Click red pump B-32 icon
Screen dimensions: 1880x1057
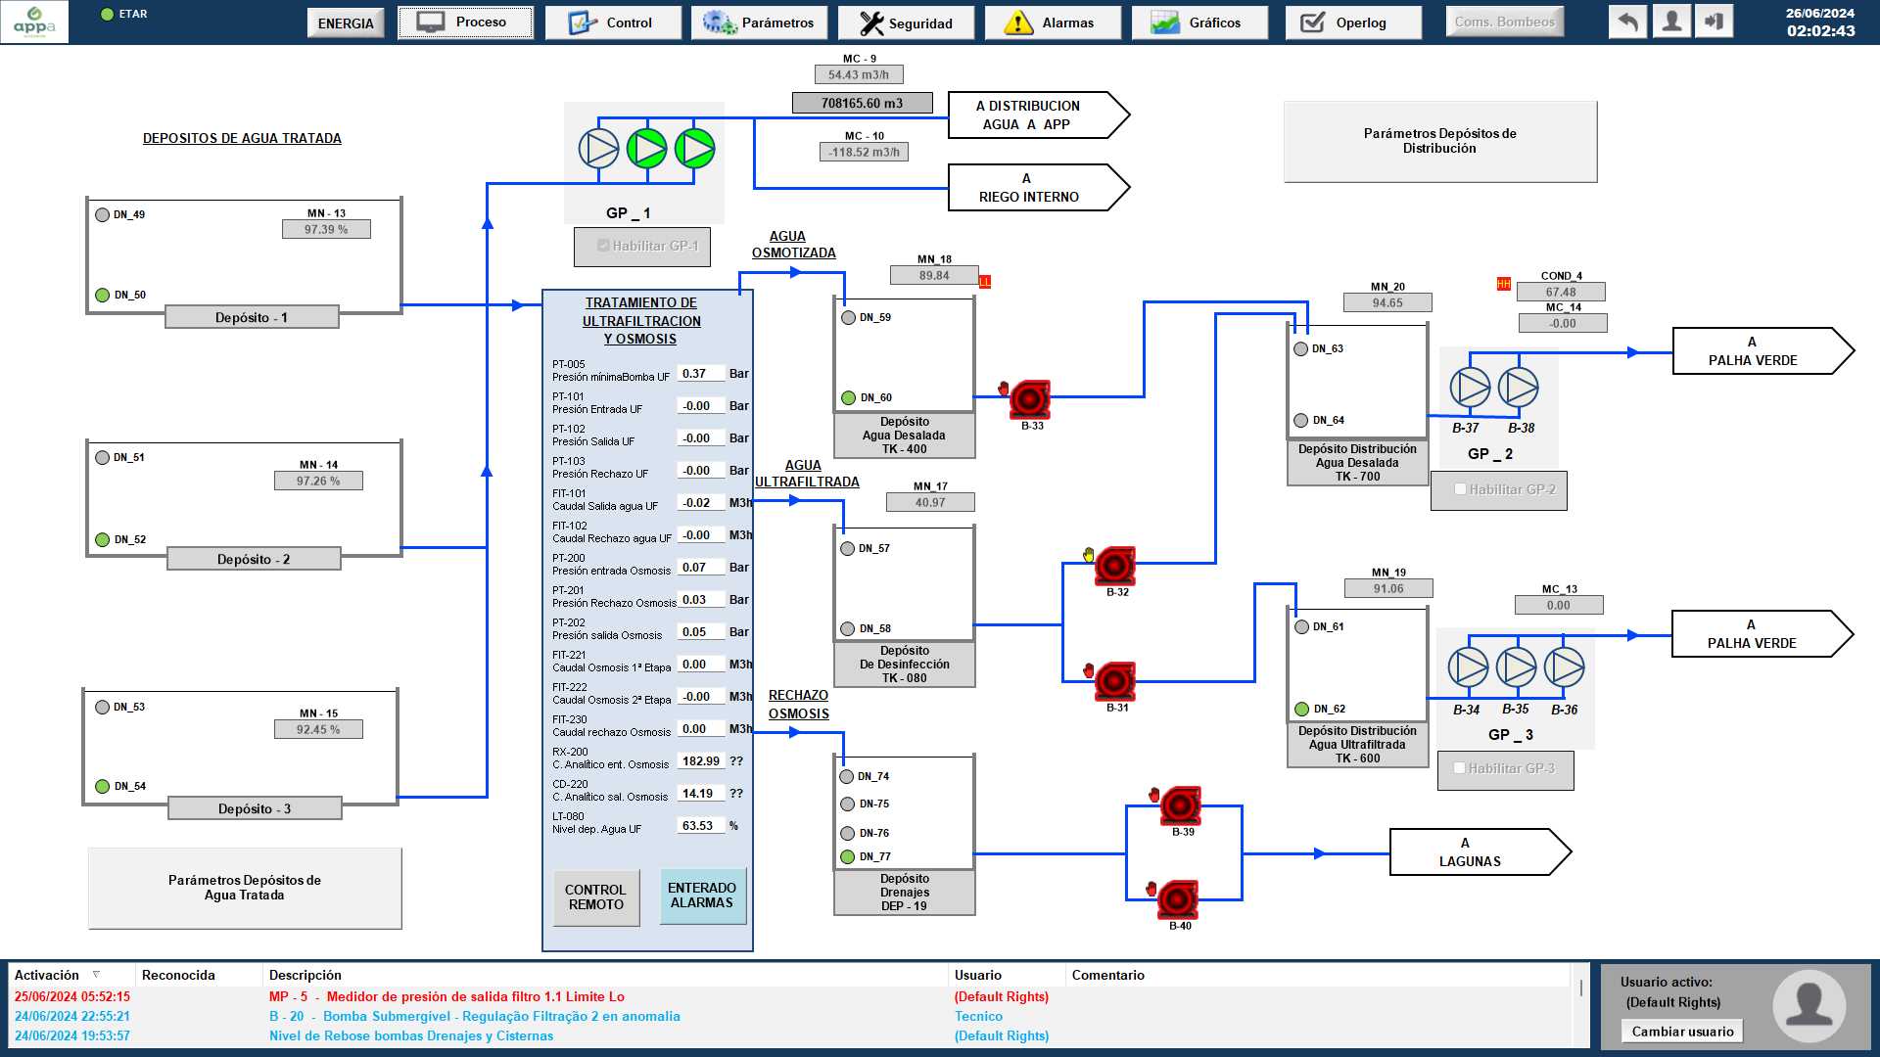coord(1114,566)
